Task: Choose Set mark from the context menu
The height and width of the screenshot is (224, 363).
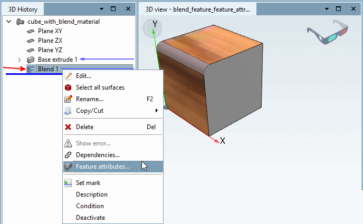Action: 113,183
